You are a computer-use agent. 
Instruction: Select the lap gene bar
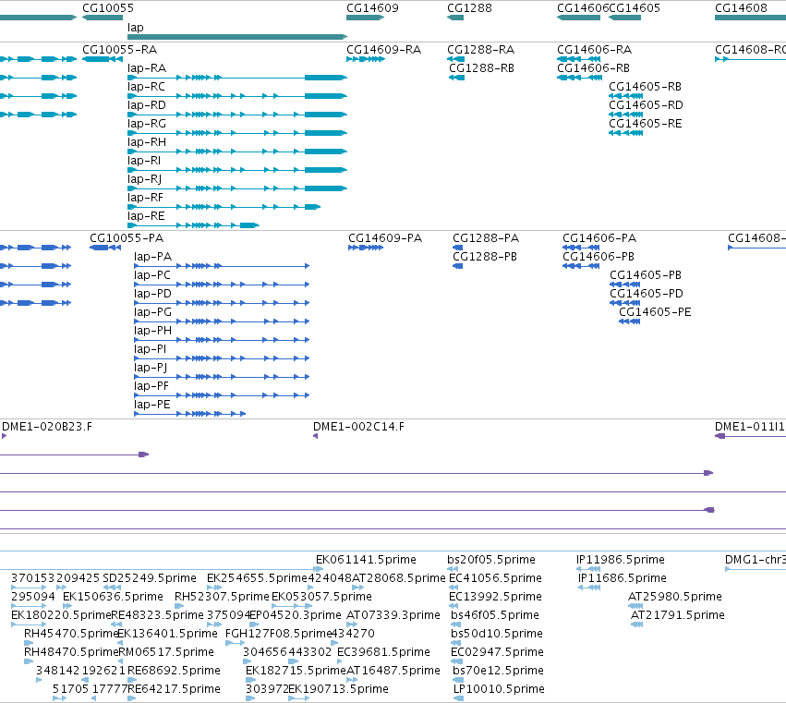point(237,37)
